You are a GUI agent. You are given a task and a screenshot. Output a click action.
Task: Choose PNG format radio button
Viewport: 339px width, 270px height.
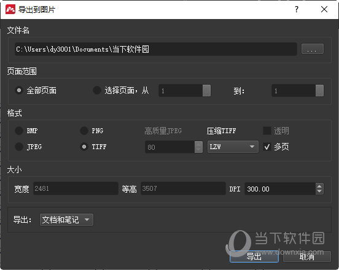coord(84,131)
